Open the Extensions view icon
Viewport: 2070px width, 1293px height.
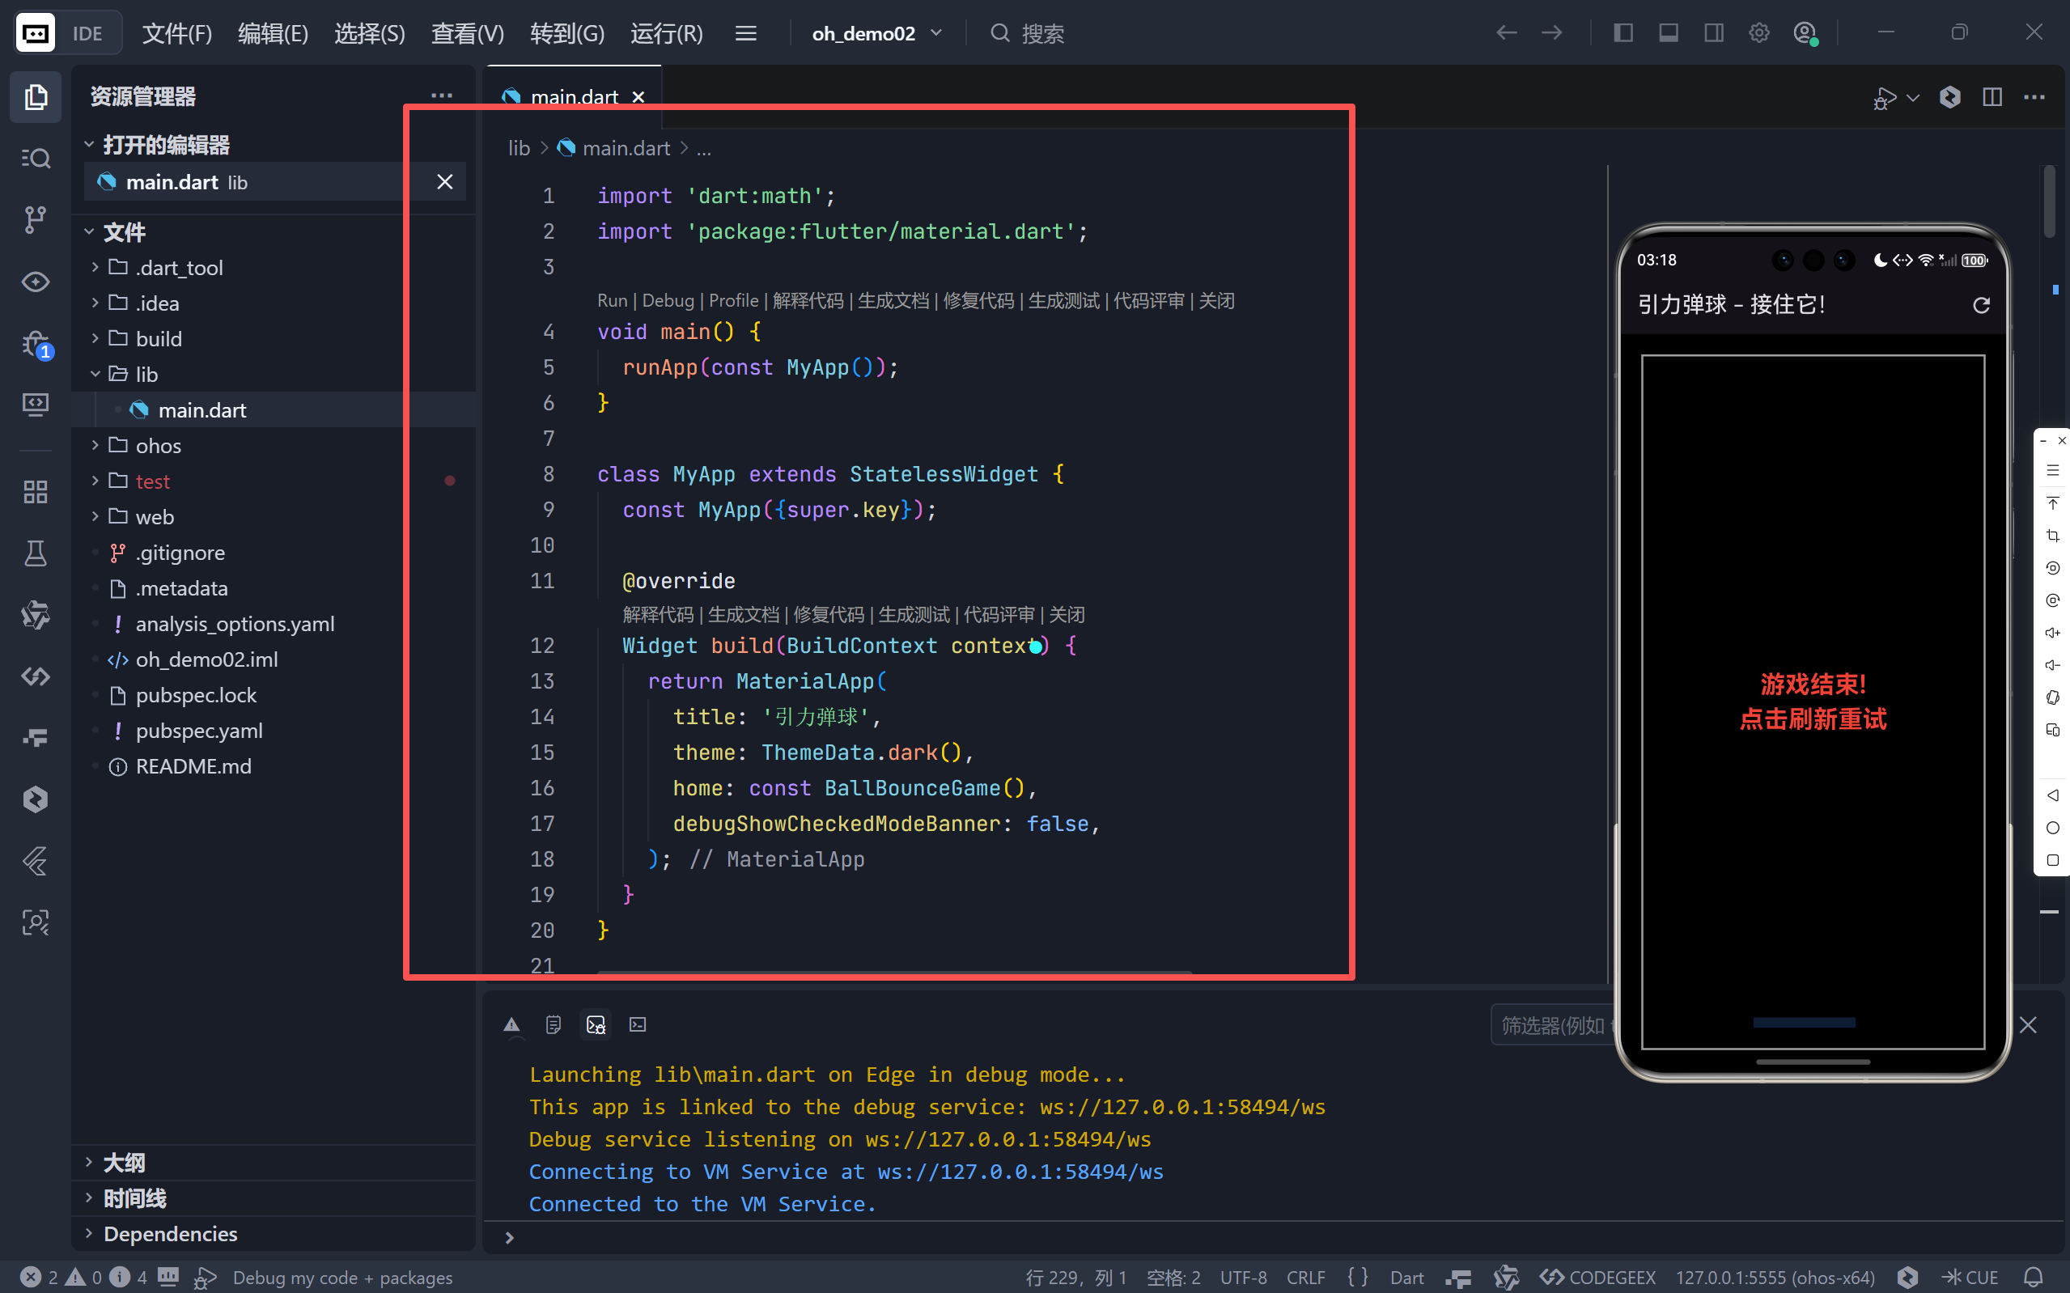(35, 492)
